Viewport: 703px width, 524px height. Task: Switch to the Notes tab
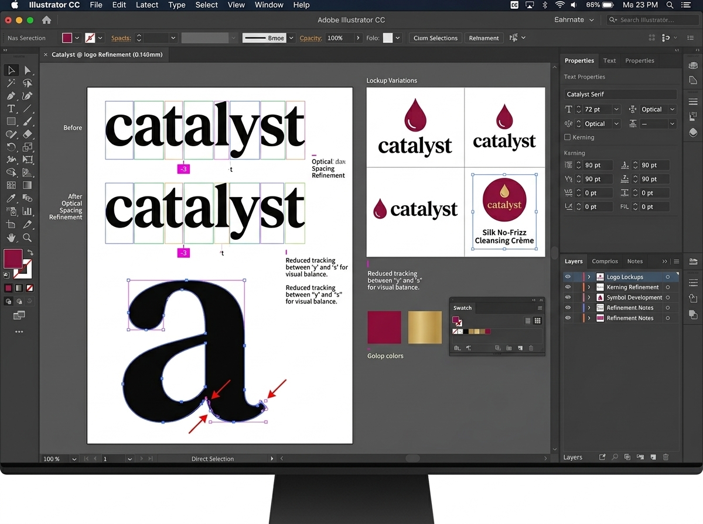pos(634,261)
